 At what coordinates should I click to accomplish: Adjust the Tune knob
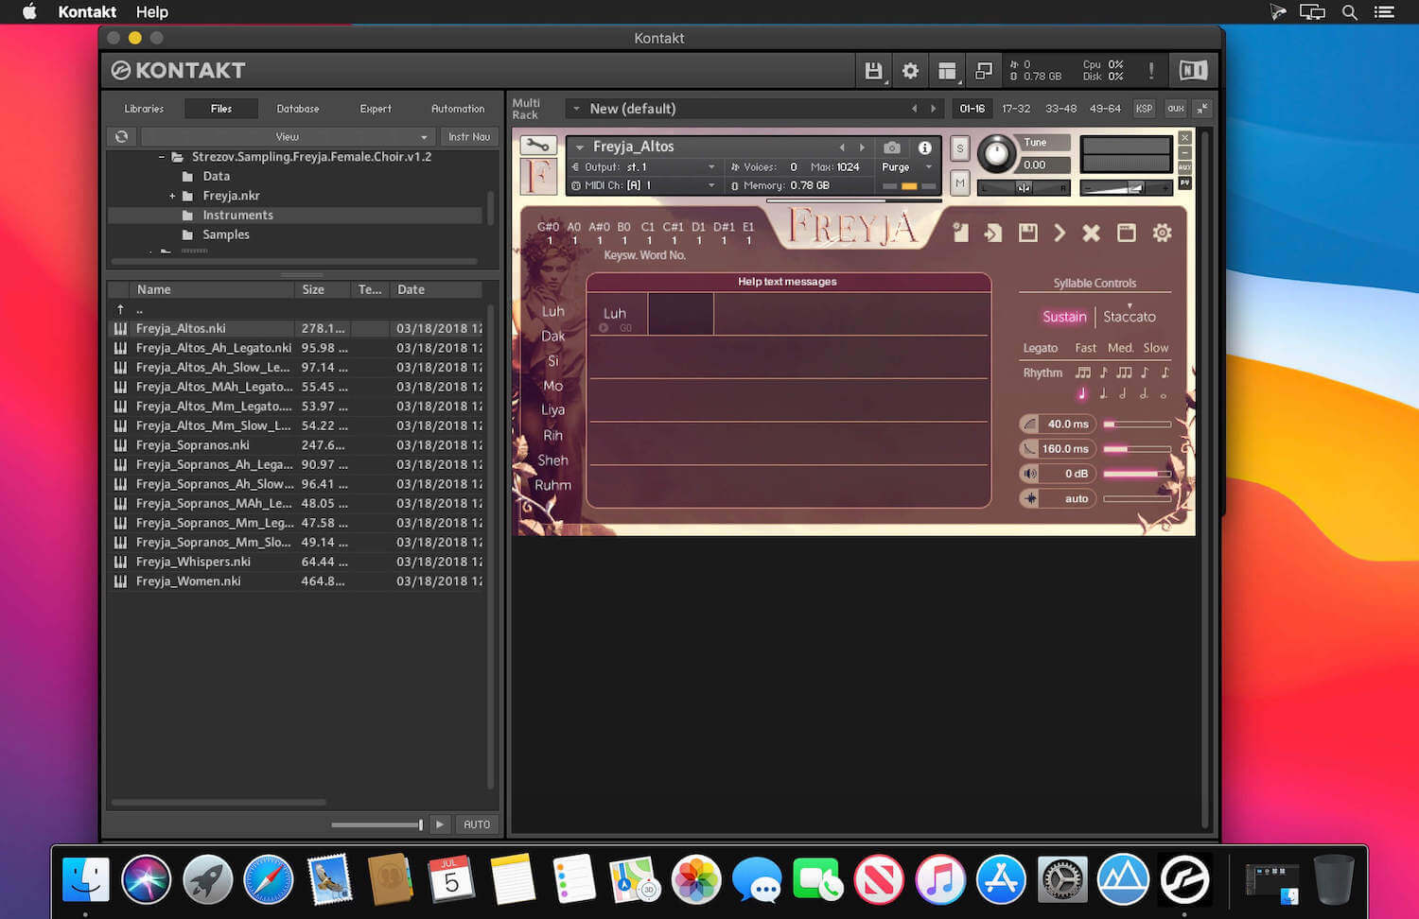click(x=995, y=153)
